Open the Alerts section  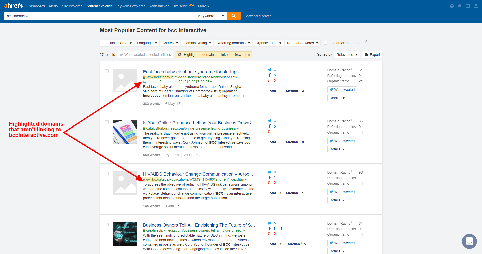click(x=53, y=6)
